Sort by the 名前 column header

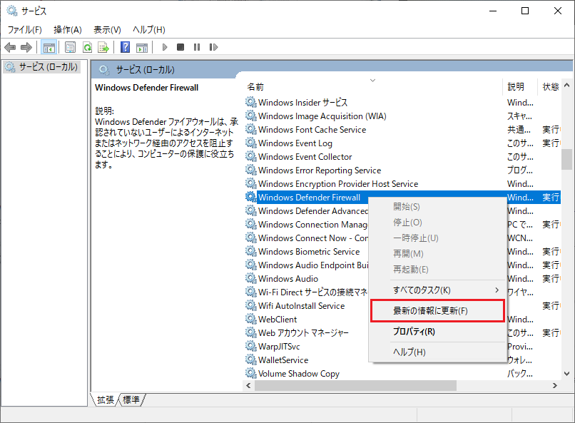(372, 87)
